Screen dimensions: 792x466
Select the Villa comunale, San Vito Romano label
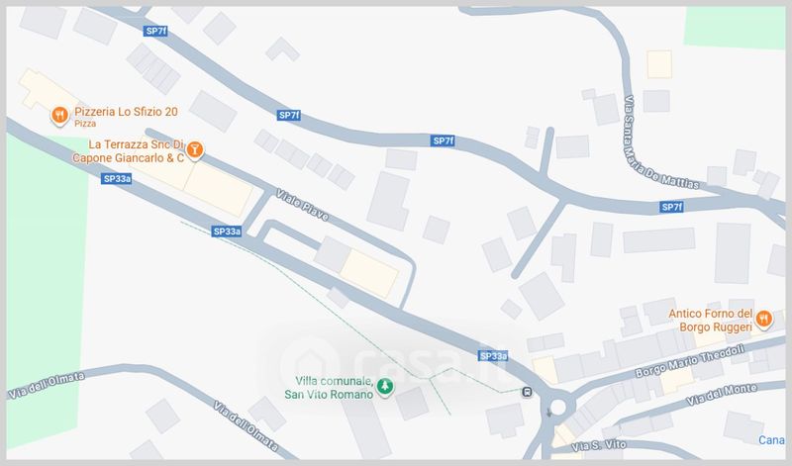329,388
